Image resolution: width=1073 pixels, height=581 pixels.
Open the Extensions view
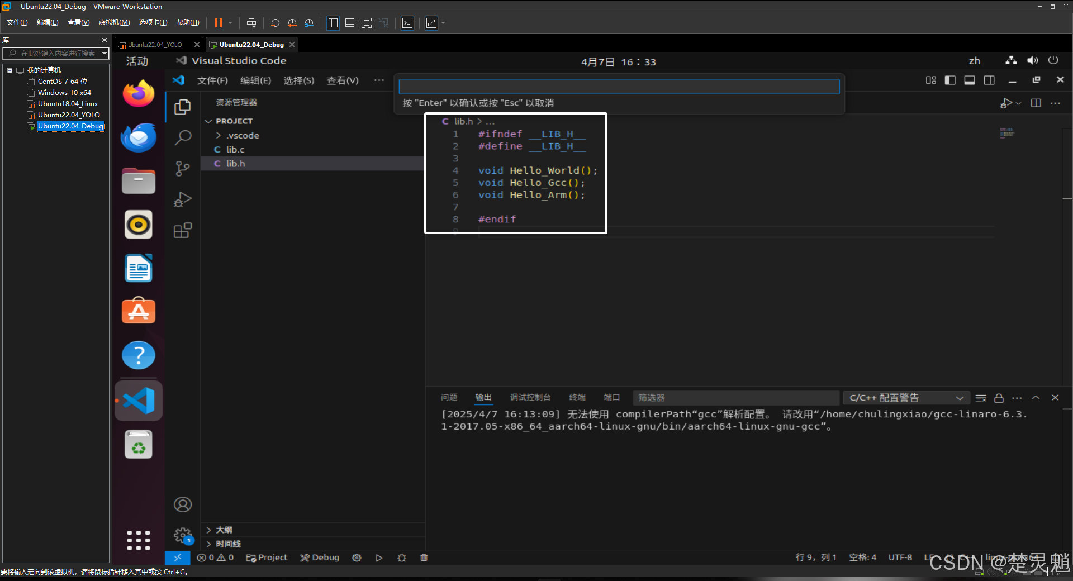click(183, 230)
